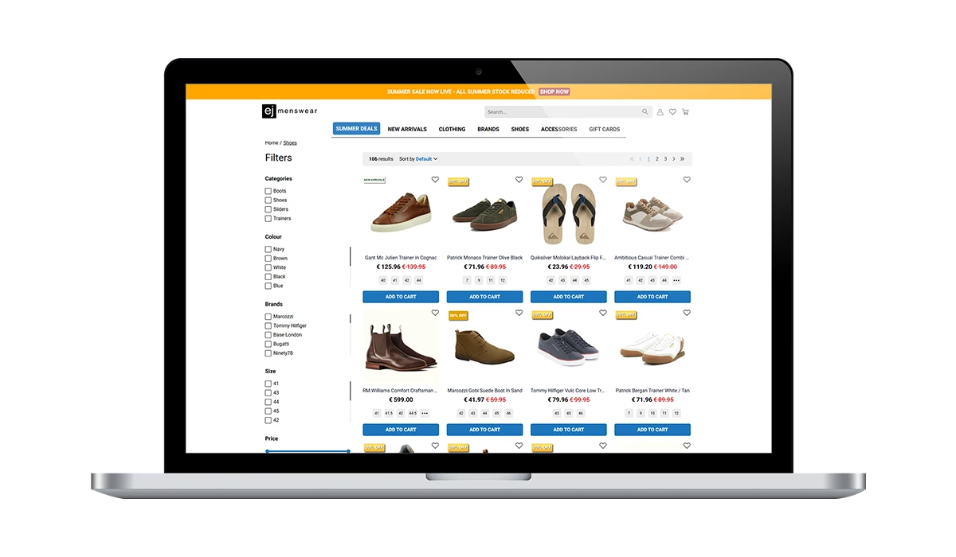Check the Boots category filter
Viewport: 956px width, 557px height.
268,191
